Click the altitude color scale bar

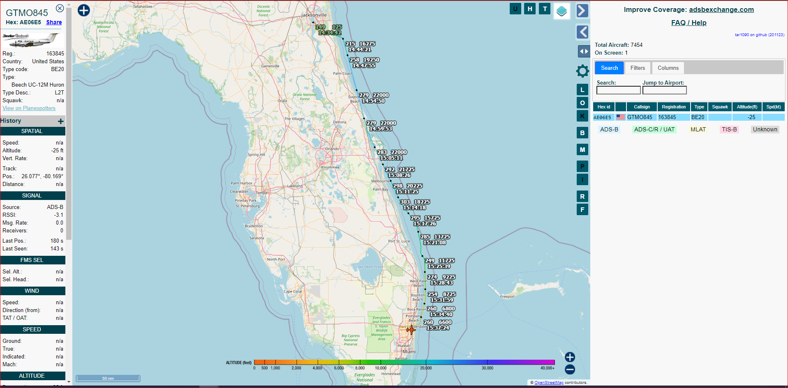[404, 362]
